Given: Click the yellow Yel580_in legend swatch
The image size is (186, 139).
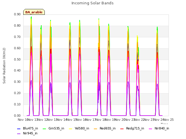Looking at the screenshot, I should point(70,129).
